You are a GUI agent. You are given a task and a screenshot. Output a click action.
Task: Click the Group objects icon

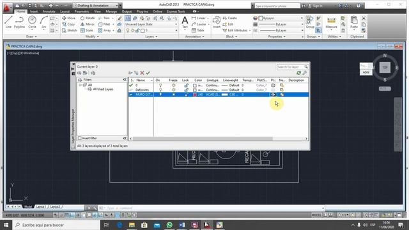coord(310,22)
